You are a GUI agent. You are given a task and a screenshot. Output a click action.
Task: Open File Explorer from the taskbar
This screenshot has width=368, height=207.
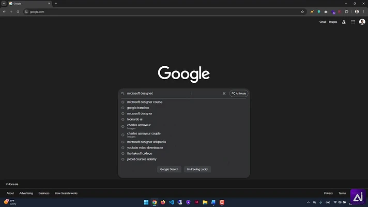pos(205,202)
